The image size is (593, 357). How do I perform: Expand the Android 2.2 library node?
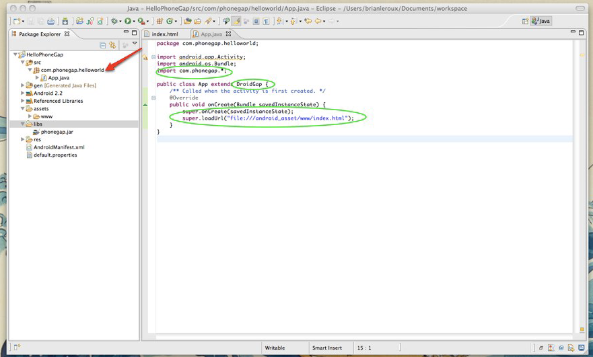click(x=22, y=93)
